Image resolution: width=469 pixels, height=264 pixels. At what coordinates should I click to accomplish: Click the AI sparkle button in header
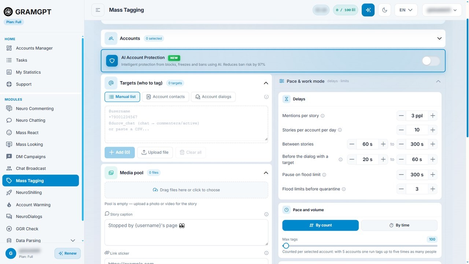368,10
